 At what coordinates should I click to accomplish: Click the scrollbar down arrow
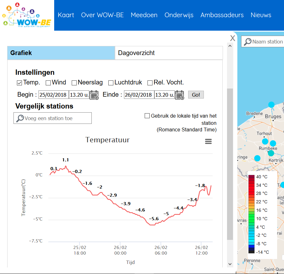click(x=230, y=264)
